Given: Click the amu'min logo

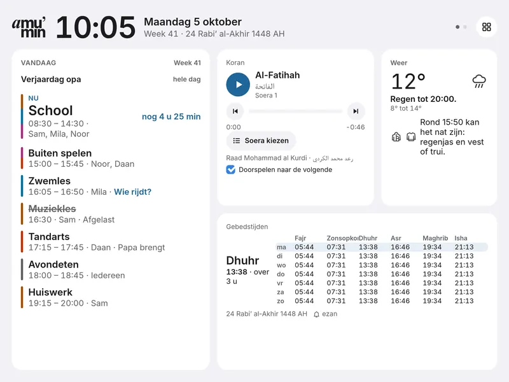Looking at the screenshot, I should [x=29, y=27].
